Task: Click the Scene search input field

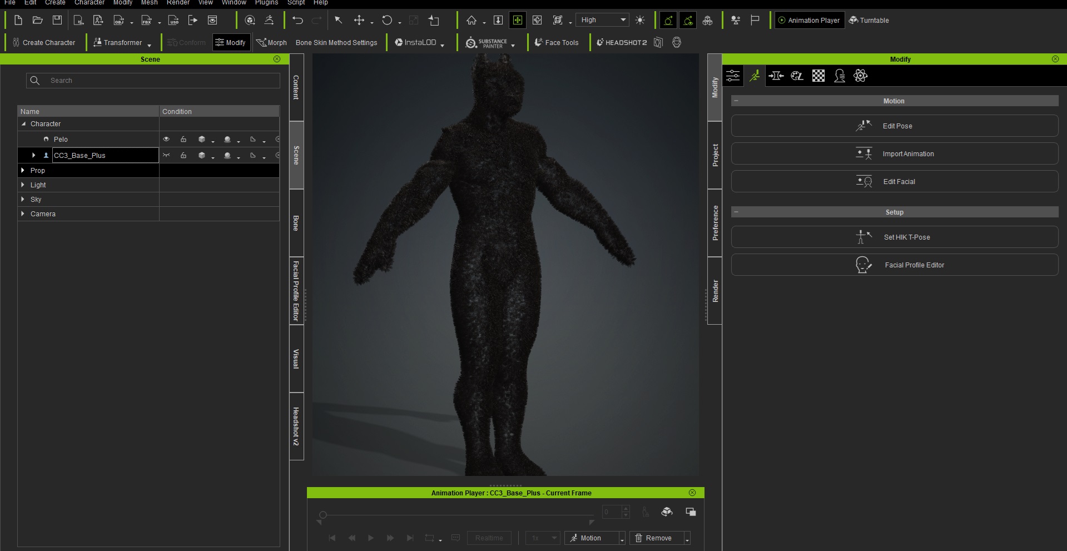Action: click(x=153, y=81)
